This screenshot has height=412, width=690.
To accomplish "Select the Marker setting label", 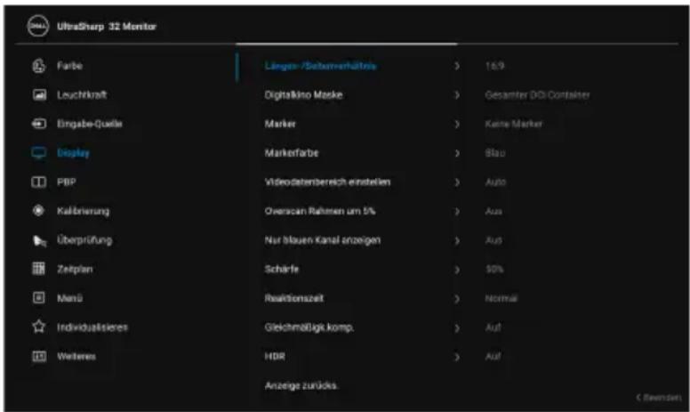I will coord(280,124).
